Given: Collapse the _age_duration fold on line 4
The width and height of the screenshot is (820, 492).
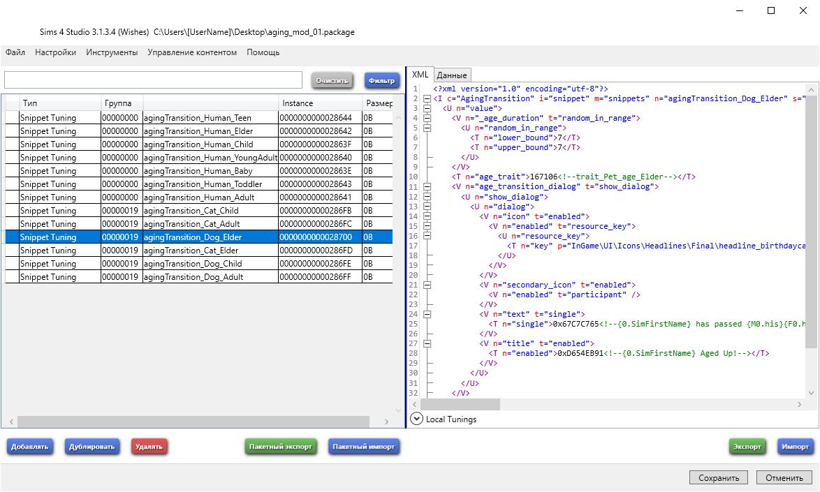Looking at the screenshot, I should click(427, 119).
